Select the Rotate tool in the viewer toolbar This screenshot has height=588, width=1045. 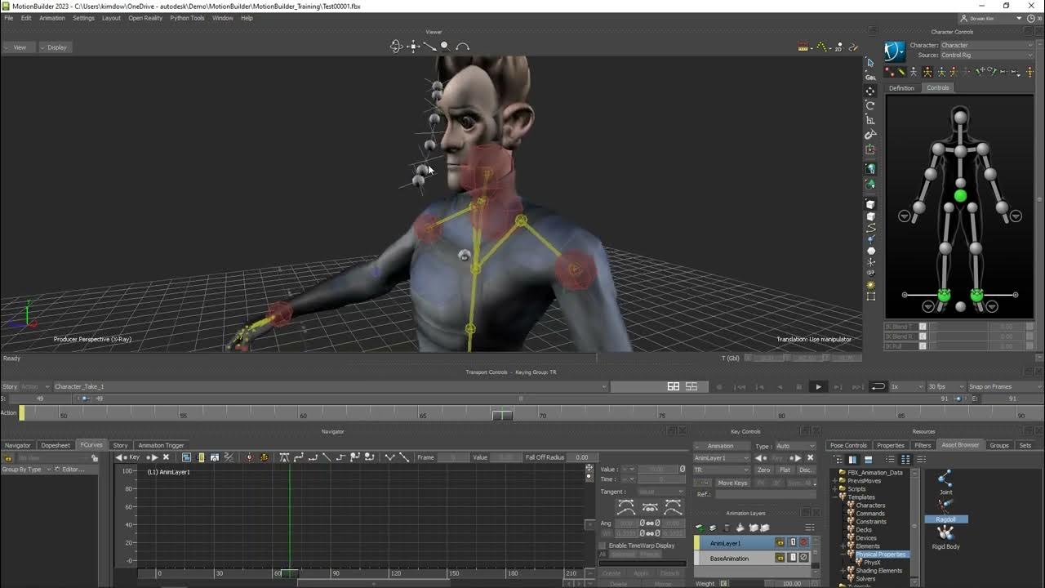click(x=870, y=105)
